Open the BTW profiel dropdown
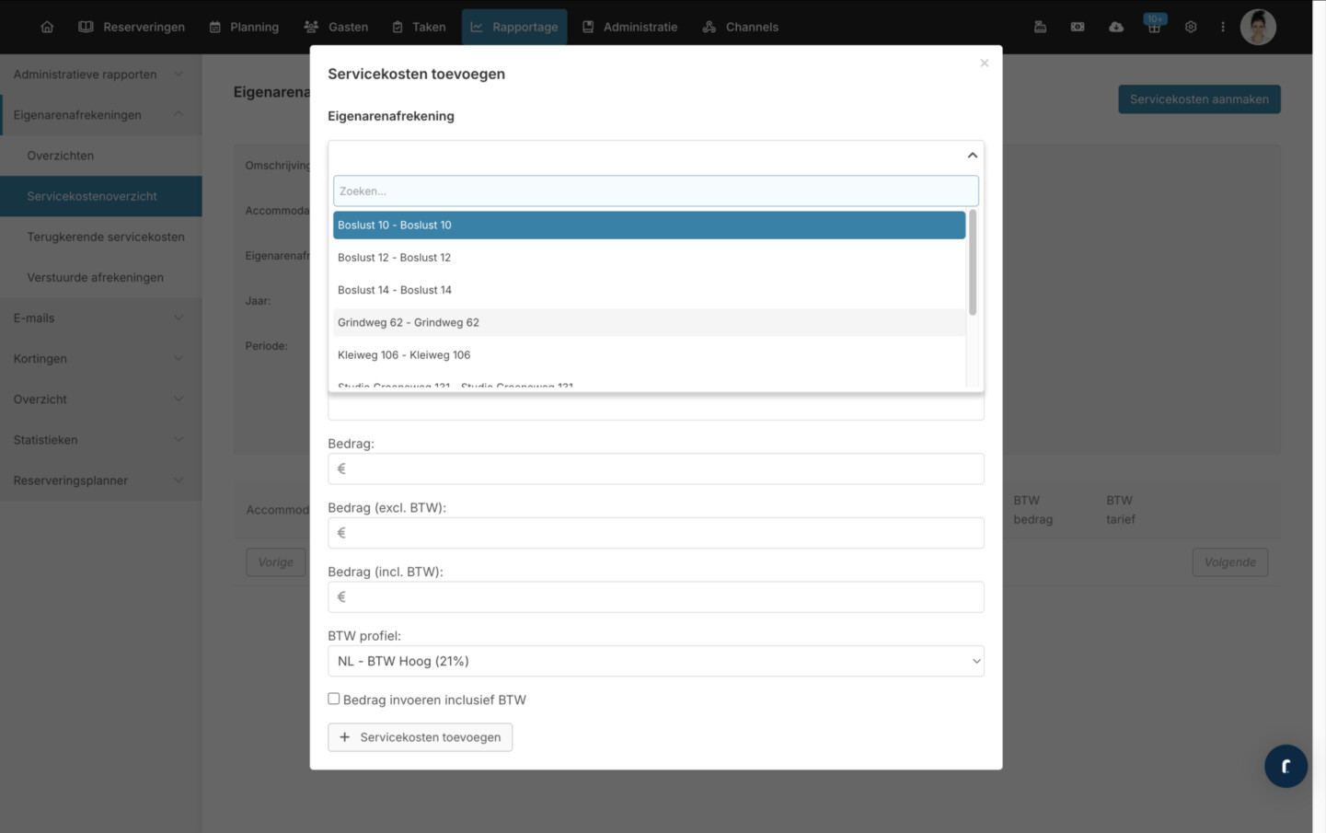1326x833 pixels. point(656,661)
